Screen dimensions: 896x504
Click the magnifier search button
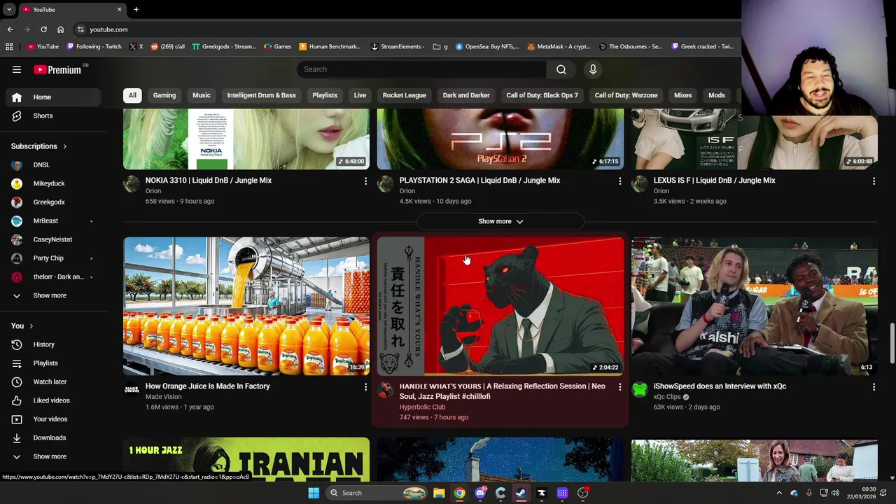tap(561, 69)
